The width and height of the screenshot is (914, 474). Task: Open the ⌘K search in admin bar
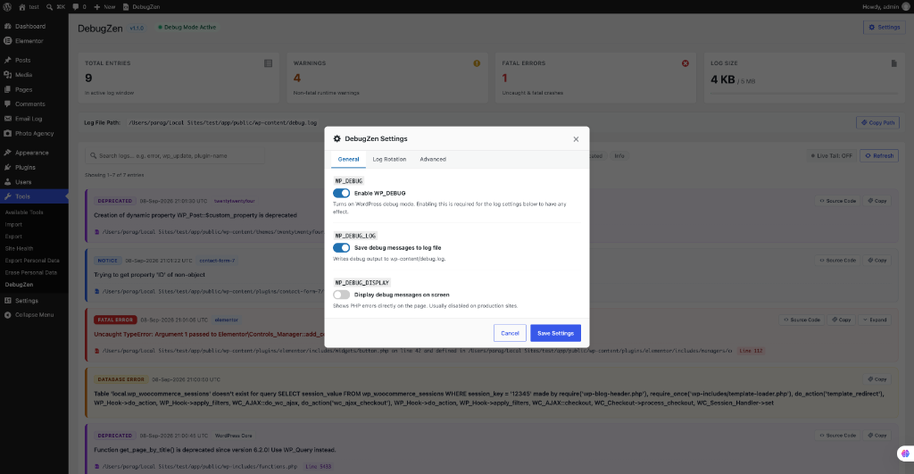[x=56, y=7]
